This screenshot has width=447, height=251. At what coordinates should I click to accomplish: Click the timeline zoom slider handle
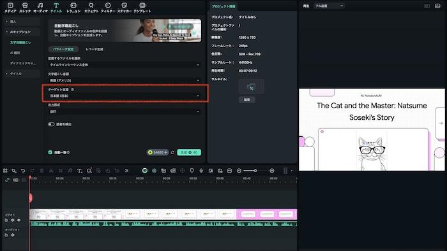point(255,171)
